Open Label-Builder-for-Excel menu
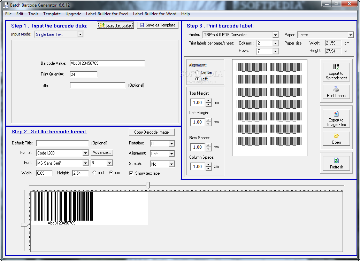Image resolution: width=360 pixels, height=261 pixels. pyautogui.click(x=107, y=14)
